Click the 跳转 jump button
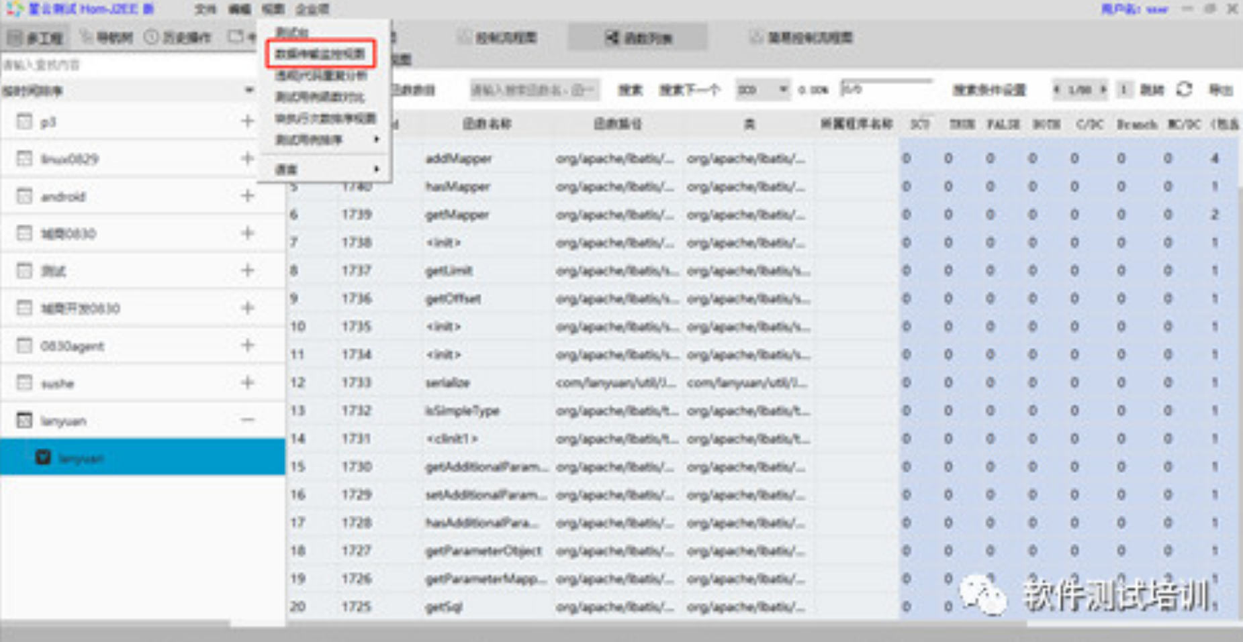1243x642 pixels. coord(1152,89)
